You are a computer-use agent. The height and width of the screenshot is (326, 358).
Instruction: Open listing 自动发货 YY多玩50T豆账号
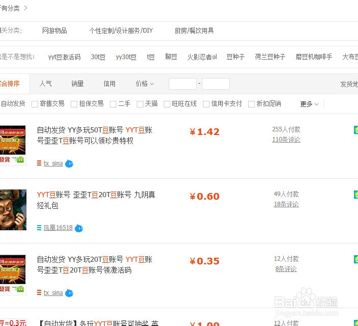(95, 135)
